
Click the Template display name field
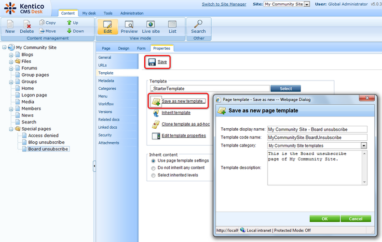point(317,129)
